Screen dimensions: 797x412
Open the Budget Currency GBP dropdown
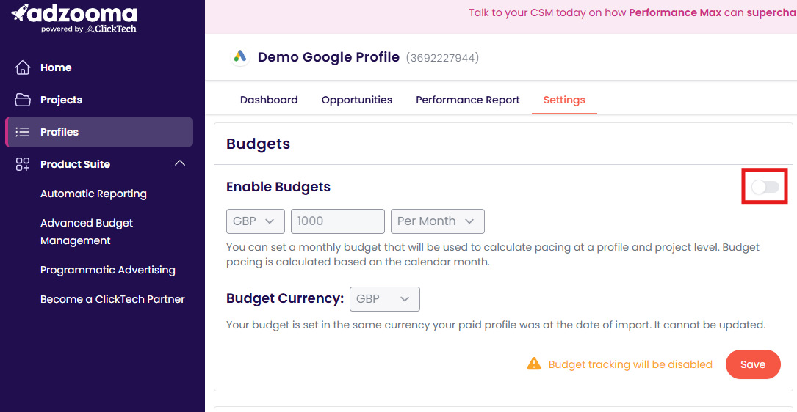(385, 299)
